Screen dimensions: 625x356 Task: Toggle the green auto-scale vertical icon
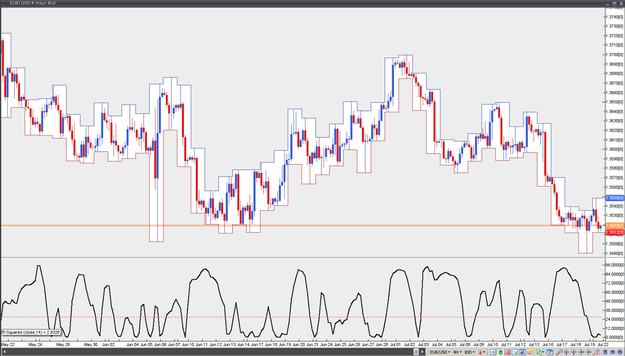click(x=500, y=352)
